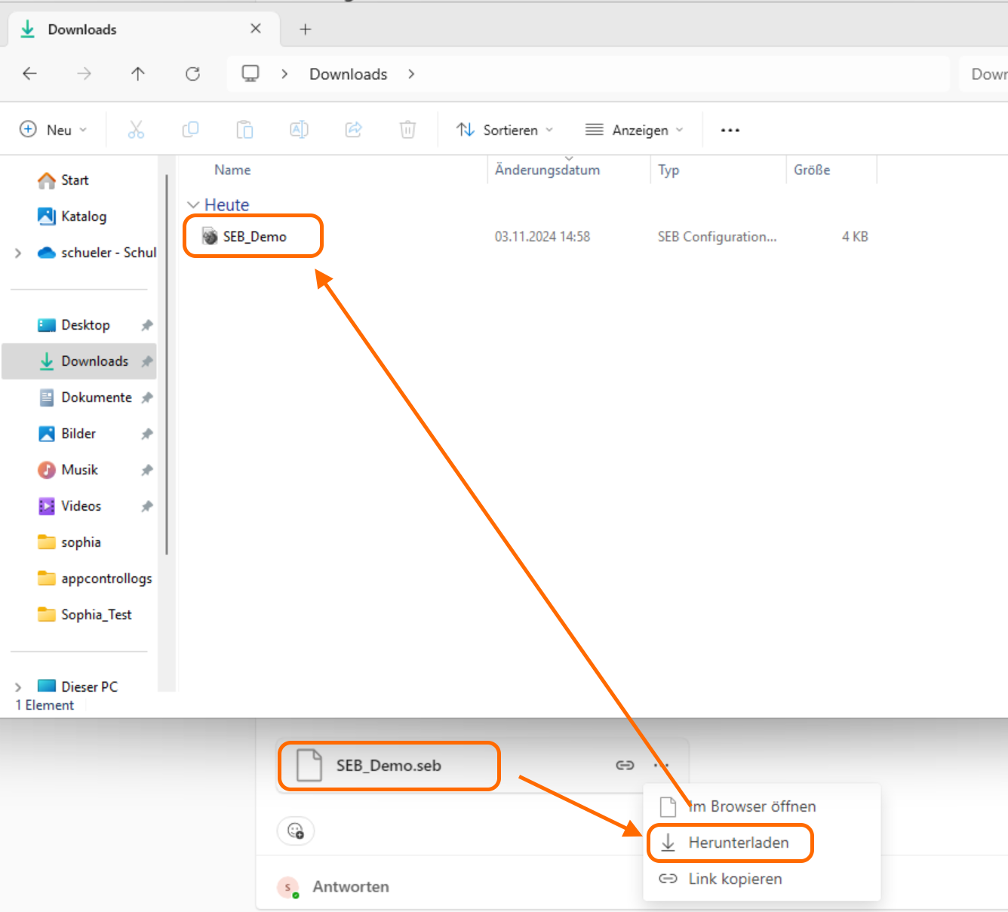Select Link kopieren menu entry
This screenshot has height=912, width=1008.
(734, 879)
